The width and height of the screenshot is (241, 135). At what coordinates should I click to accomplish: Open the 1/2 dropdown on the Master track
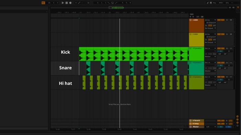pyautogui.click(x=211, y=127)
